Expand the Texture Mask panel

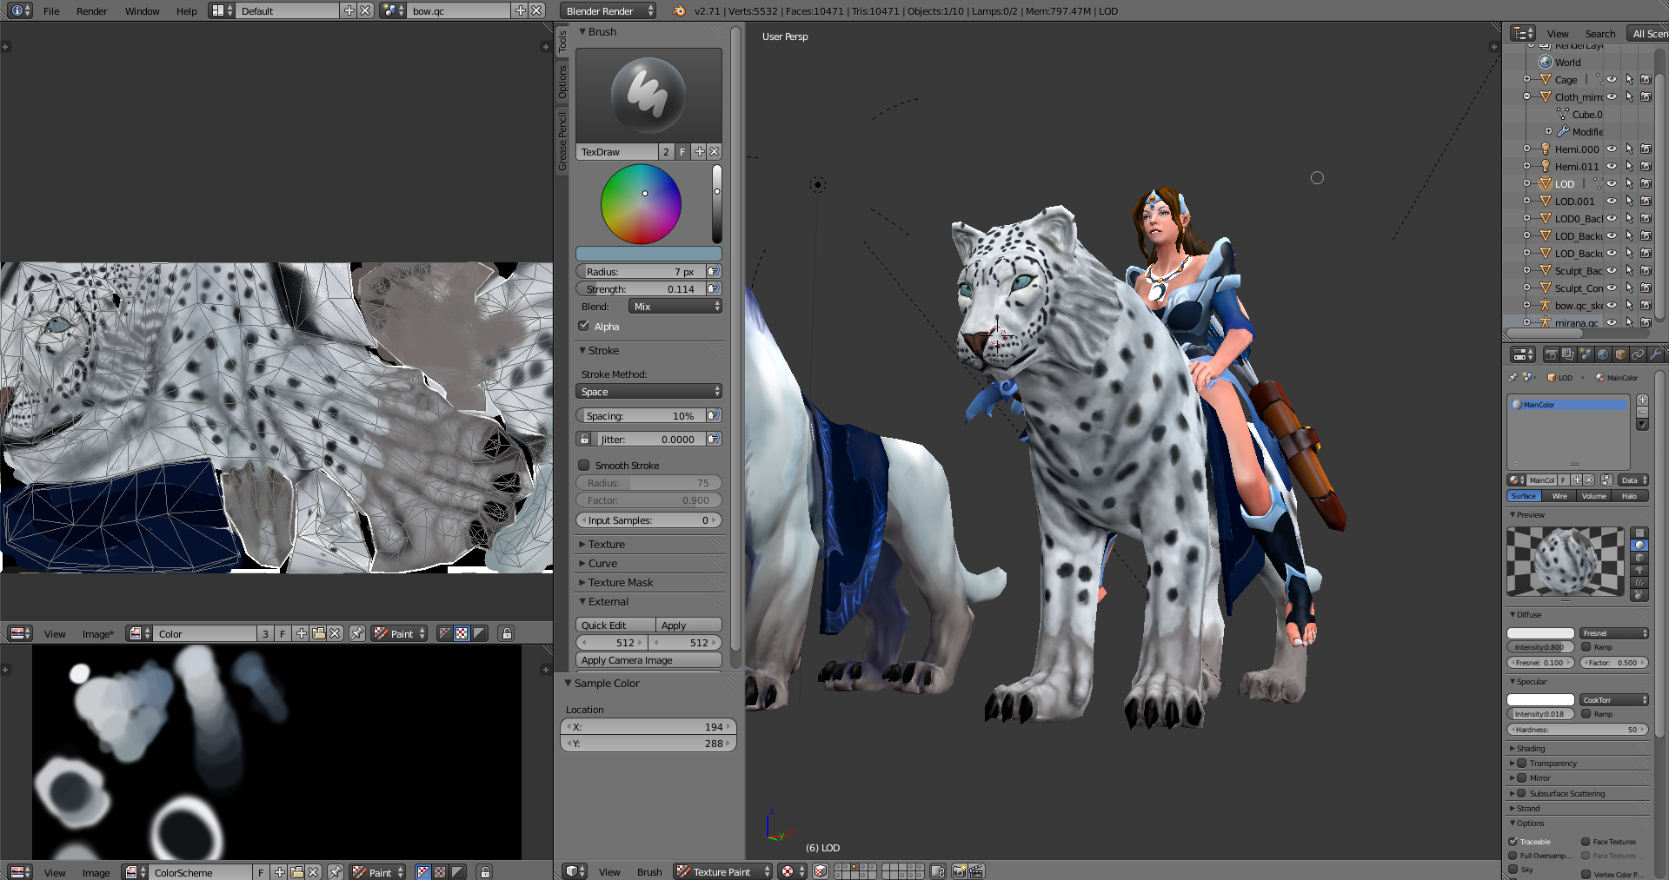click(621, 582)
